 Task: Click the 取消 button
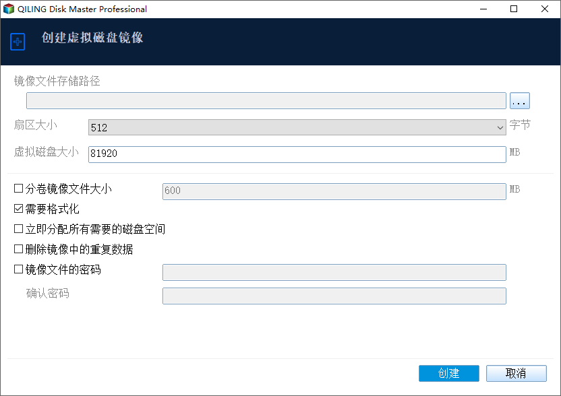516,373
